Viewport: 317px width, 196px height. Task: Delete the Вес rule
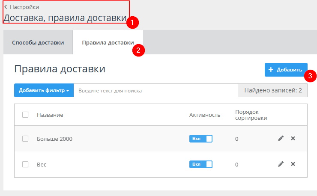point(293,164)
